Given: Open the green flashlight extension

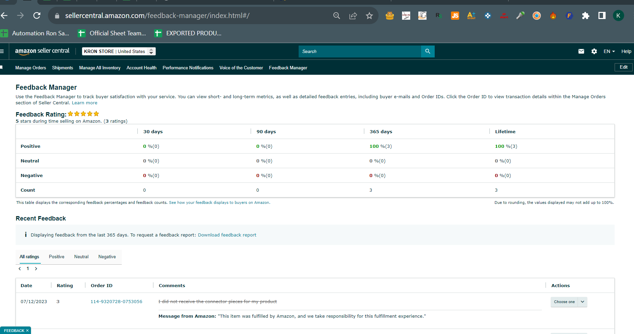Looking at the screenshot, I should [520, 16].
